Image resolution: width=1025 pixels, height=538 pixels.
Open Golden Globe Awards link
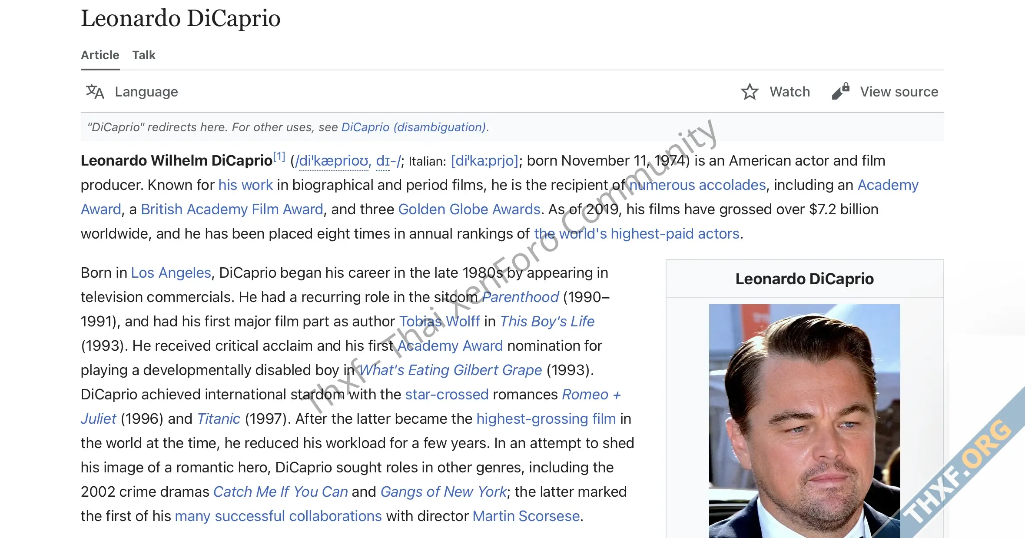click(469, 209)
